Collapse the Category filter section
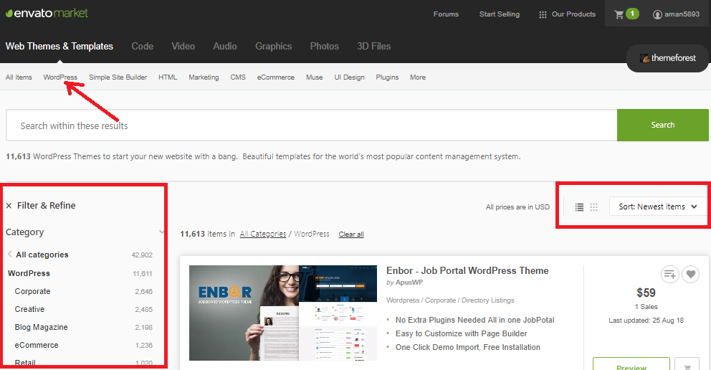This screenshot has height=370, width=711. point(161,232)
